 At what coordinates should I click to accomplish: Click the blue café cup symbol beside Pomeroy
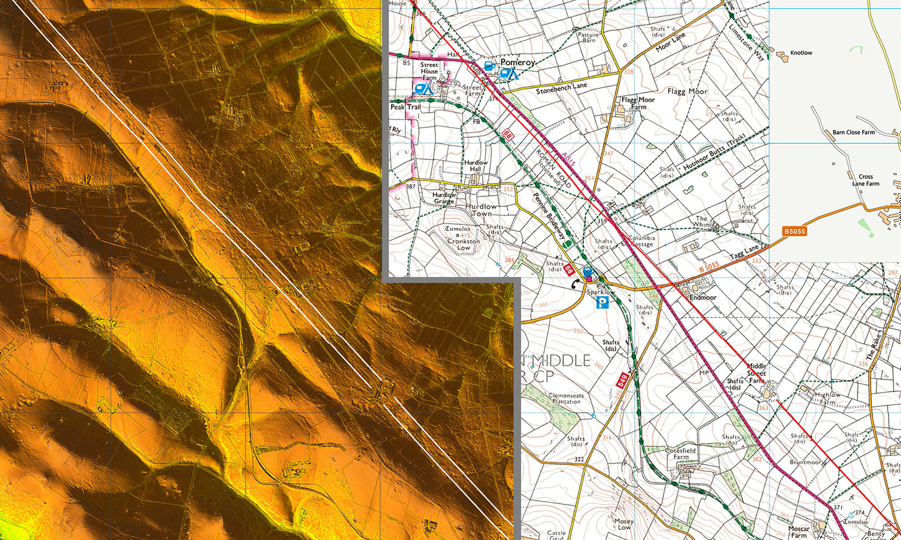489,66
